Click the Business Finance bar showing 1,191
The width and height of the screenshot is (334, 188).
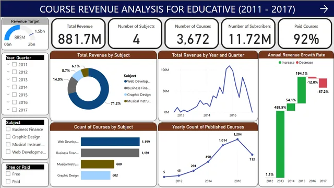coord(110,153)
